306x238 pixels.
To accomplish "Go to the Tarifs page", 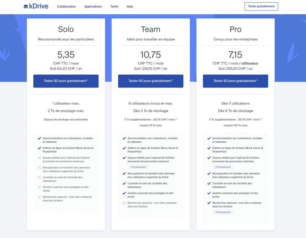I will point(114,7).
